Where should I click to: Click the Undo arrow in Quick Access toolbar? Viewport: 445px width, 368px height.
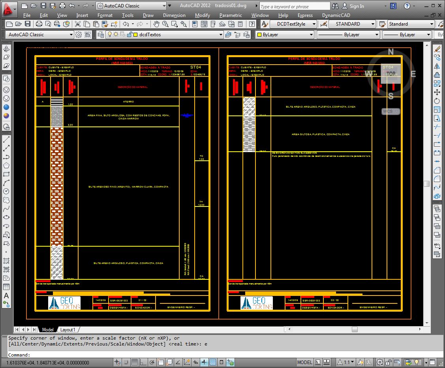(x=72, y=6)
